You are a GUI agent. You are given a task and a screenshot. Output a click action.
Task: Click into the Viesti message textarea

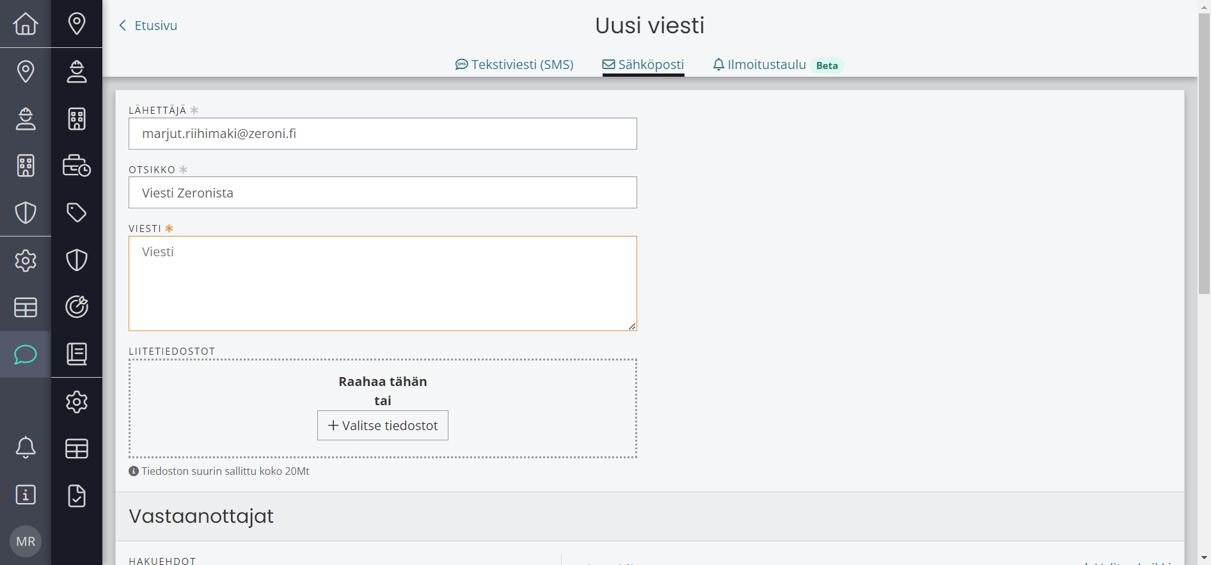383,284
